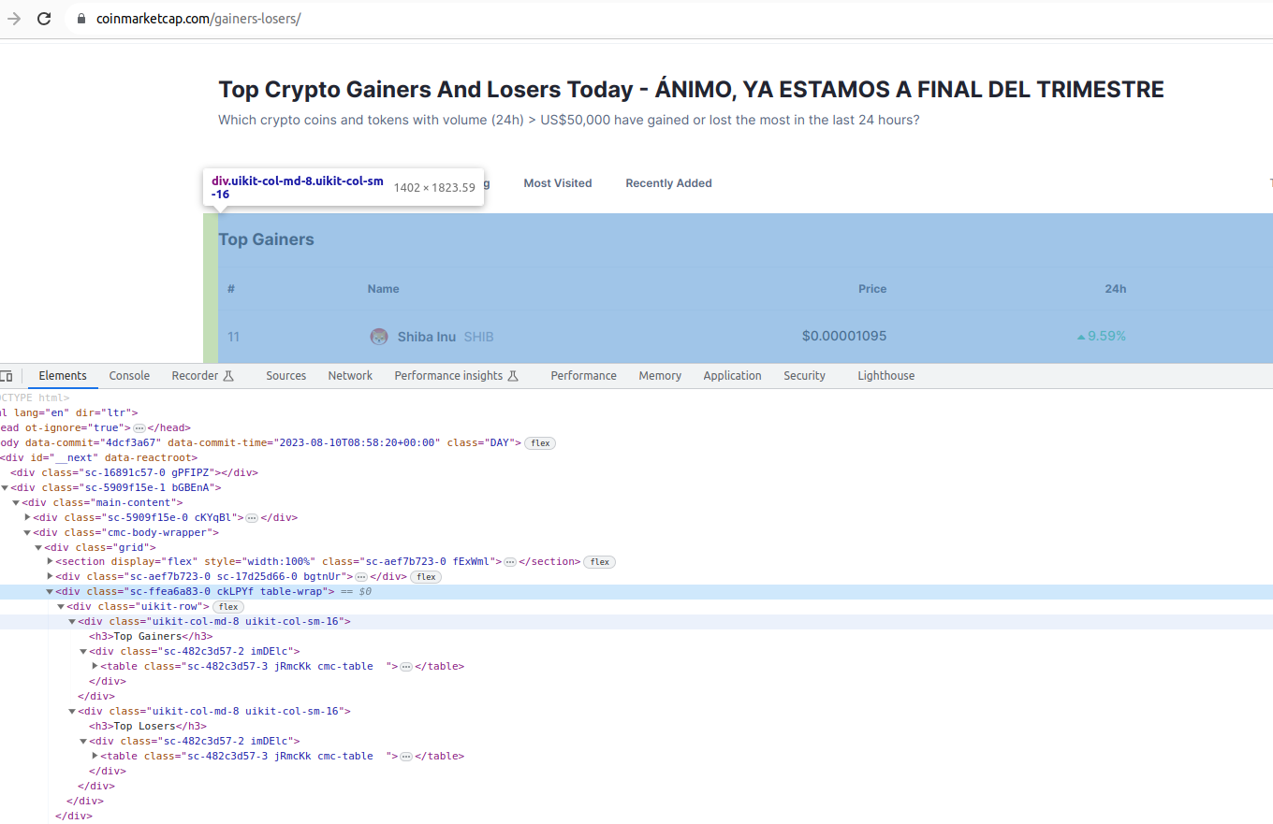The width and height of the screenshot is (1273, 824).
Task: Open the Recently Added page tab
Action: 668,183
